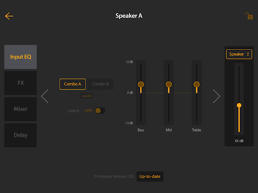Viewport: 258px width, 193px height.
Task: Click the Firmware Version 2.0 label
Action: (114, 176)
